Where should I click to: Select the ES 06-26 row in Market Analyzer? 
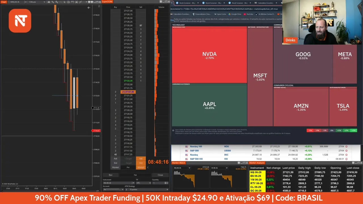pyautogui.click(x=306, y=176)
